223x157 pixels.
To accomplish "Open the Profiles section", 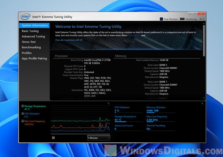I will point(27,53).
